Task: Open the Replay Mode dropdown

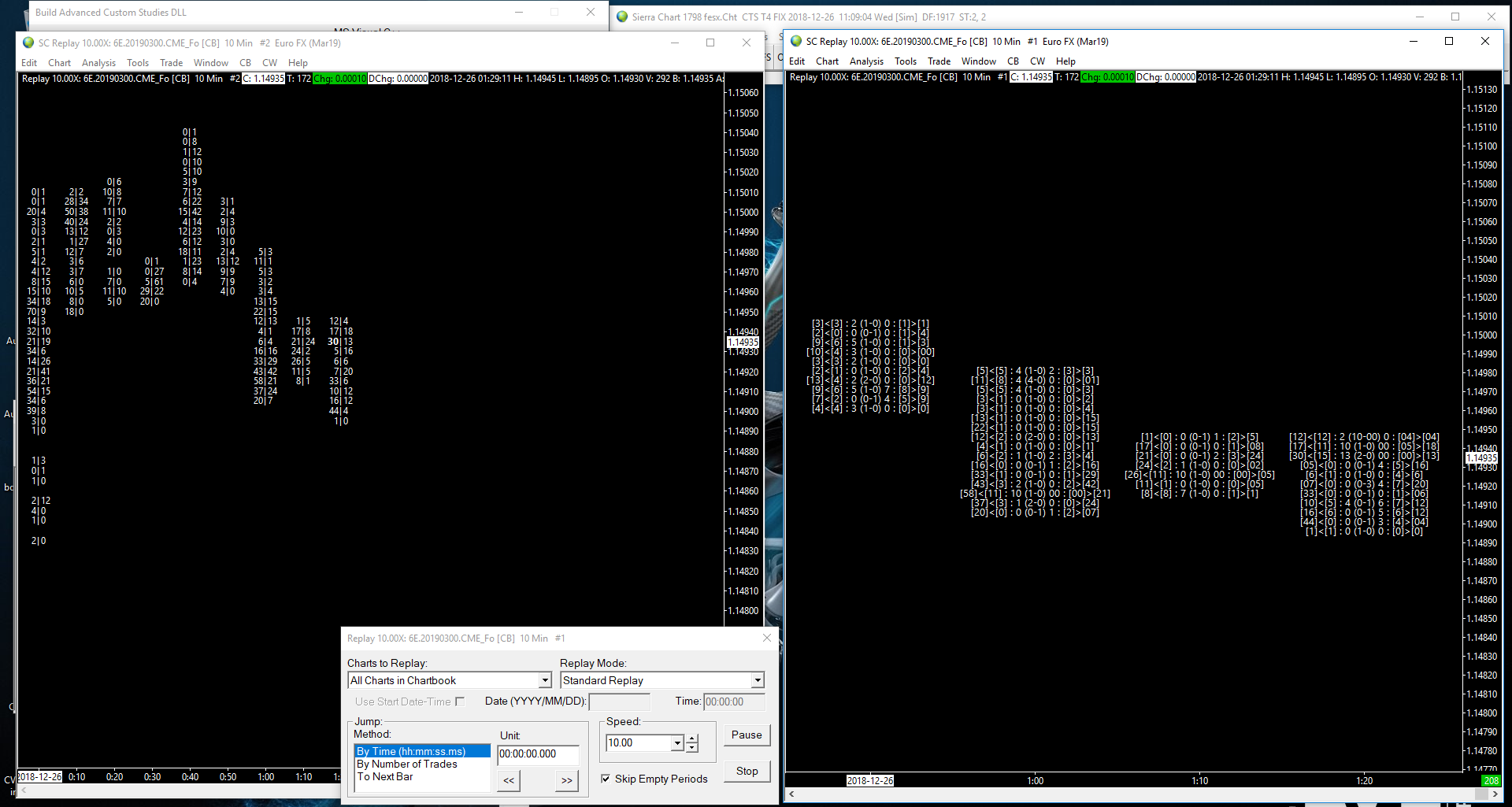Action: point(758,680)
